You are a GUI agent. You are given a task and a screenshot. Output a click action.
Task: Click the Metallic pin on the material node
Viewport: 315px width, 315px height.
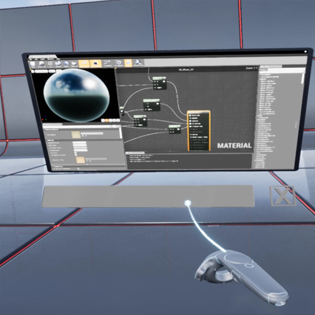(190, 118)
